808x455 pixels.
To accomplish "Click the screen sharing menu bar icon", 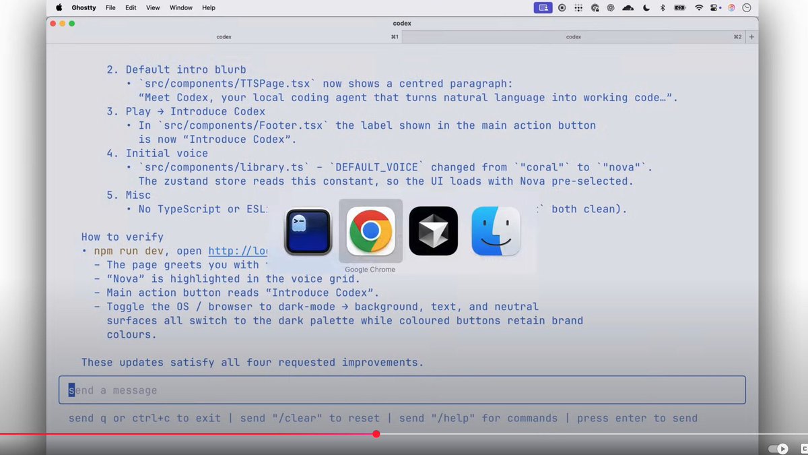I will 543,7.
